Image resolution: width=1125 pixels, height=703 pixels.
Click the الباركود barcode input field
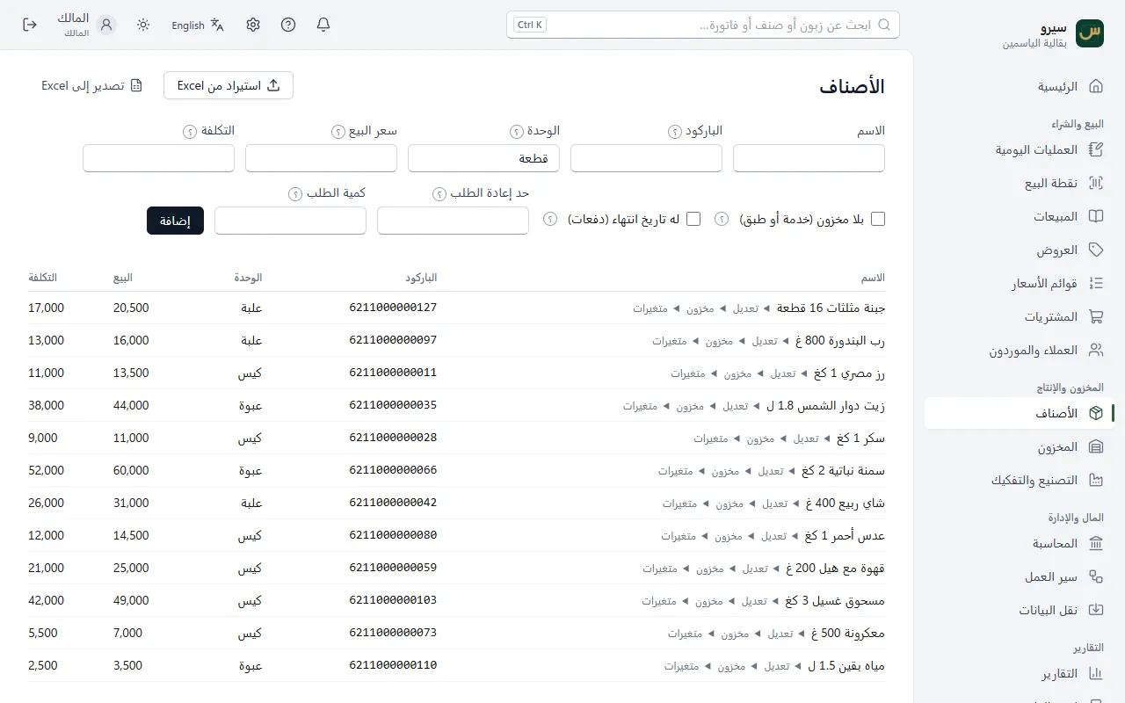pyautogui.click(x=646, y=158)
